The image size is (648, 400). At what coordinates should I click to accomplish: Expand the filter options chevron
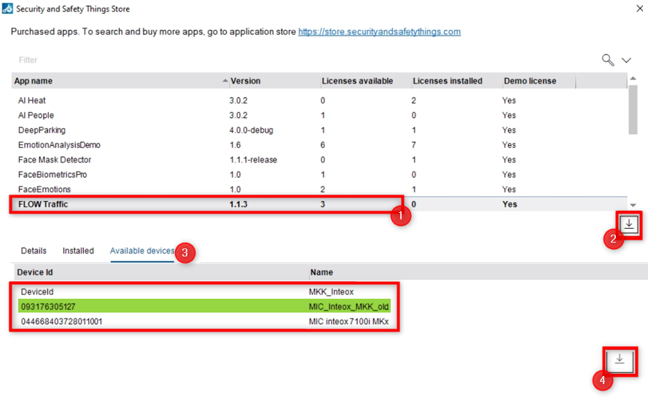click(x=626, y=60)
